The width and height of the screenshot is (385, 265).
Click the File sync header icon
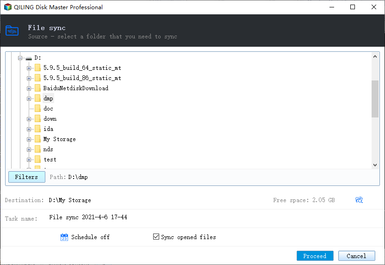(x=12, y=31)
